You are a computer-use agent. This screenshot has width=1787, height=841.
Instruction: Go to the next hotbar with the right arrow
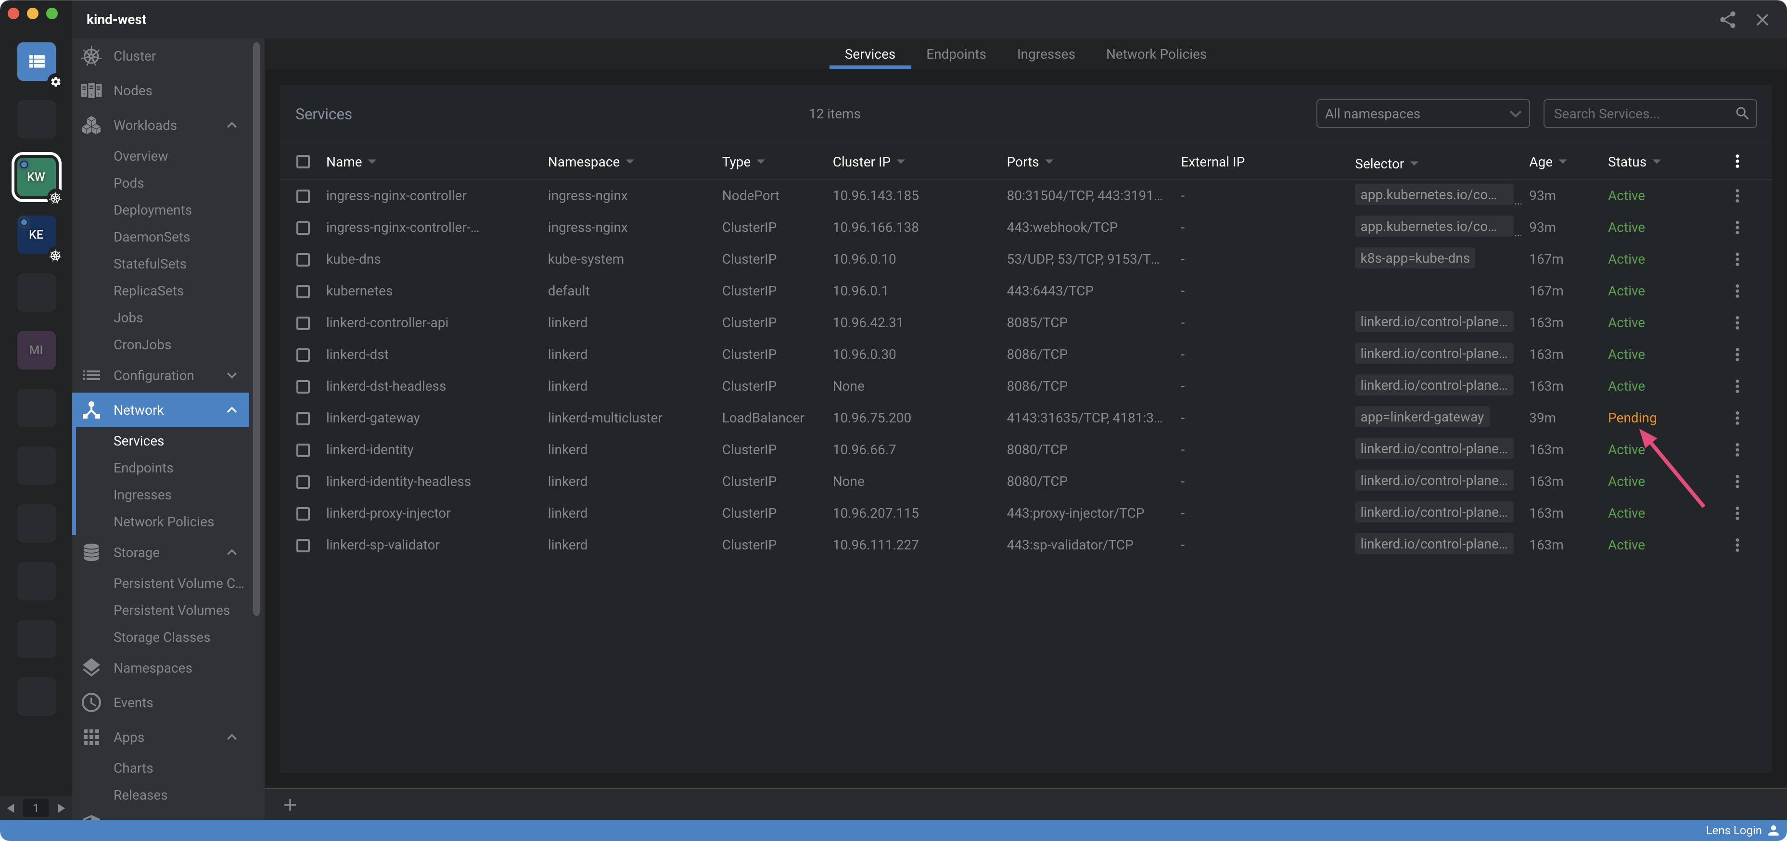pos(61,808)
